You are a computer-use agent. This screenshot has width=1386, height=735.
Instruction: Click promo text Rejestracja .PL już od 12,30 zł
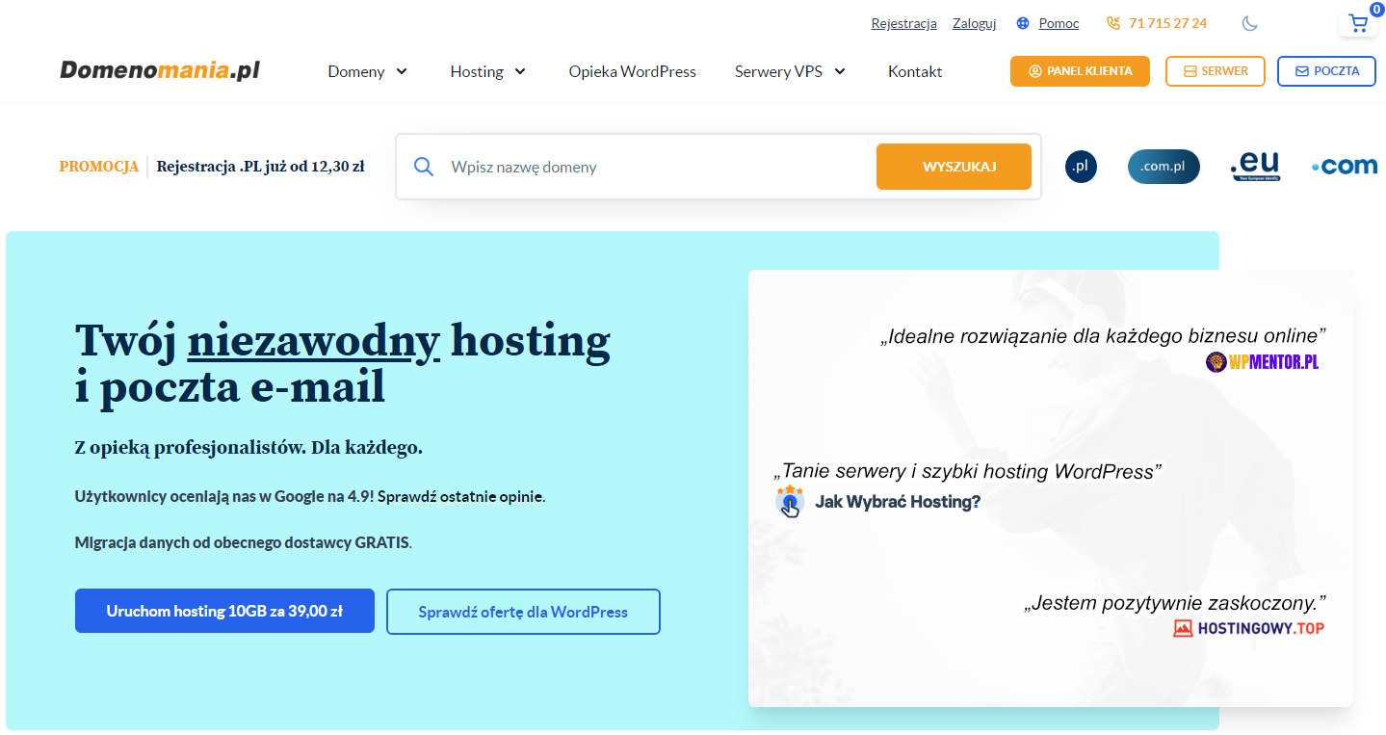point(260,167)
